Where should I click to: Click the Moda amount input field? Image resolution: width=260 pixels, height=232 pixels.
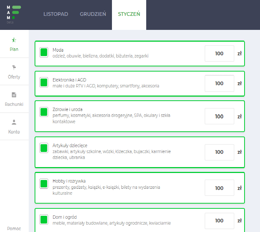point(219,53)
